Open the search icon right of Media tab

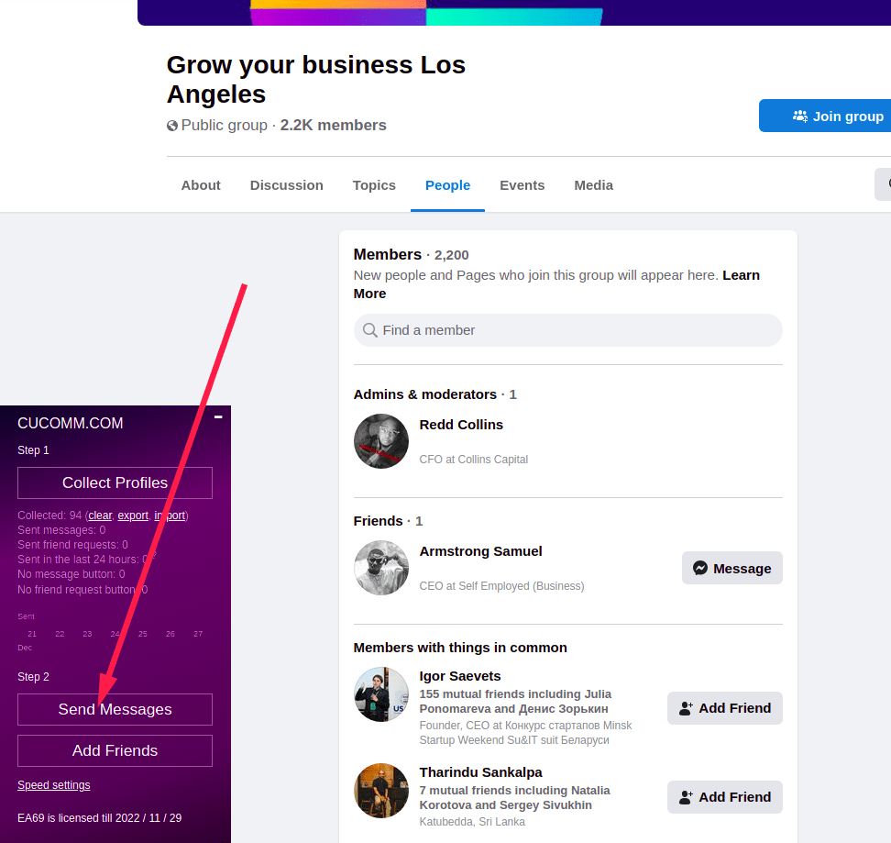(885, 184)
